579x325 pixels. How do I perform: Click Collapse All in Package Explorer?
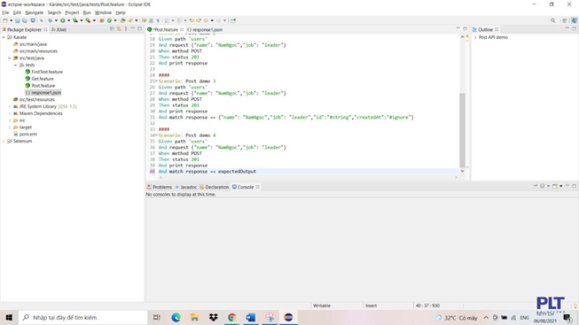coord(112,28)
